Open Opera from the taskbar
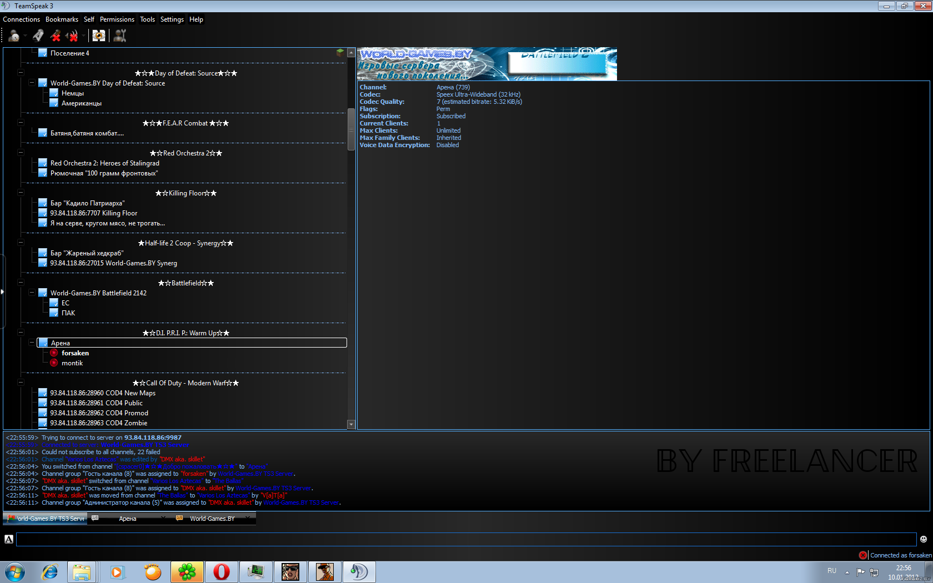The image size is (933, 583). [x=221, y=572]
